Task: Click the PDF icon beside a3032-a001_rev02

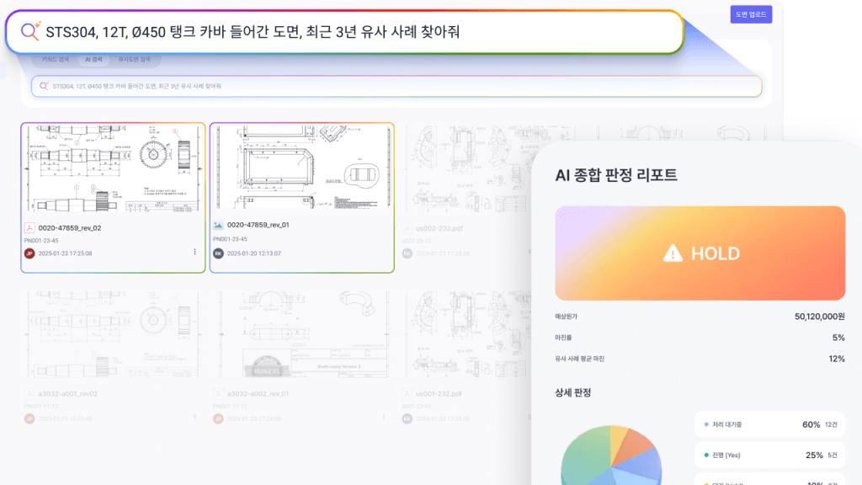Action: pyautogui.click(x=29, y=393)
